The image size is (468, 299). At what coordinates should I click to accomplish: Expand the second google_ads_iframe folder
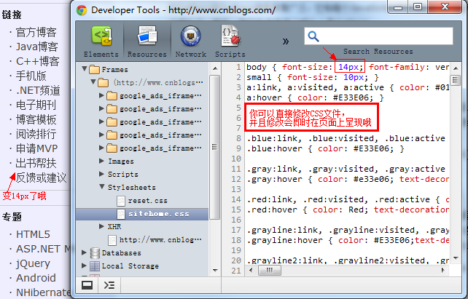(101, 108)
